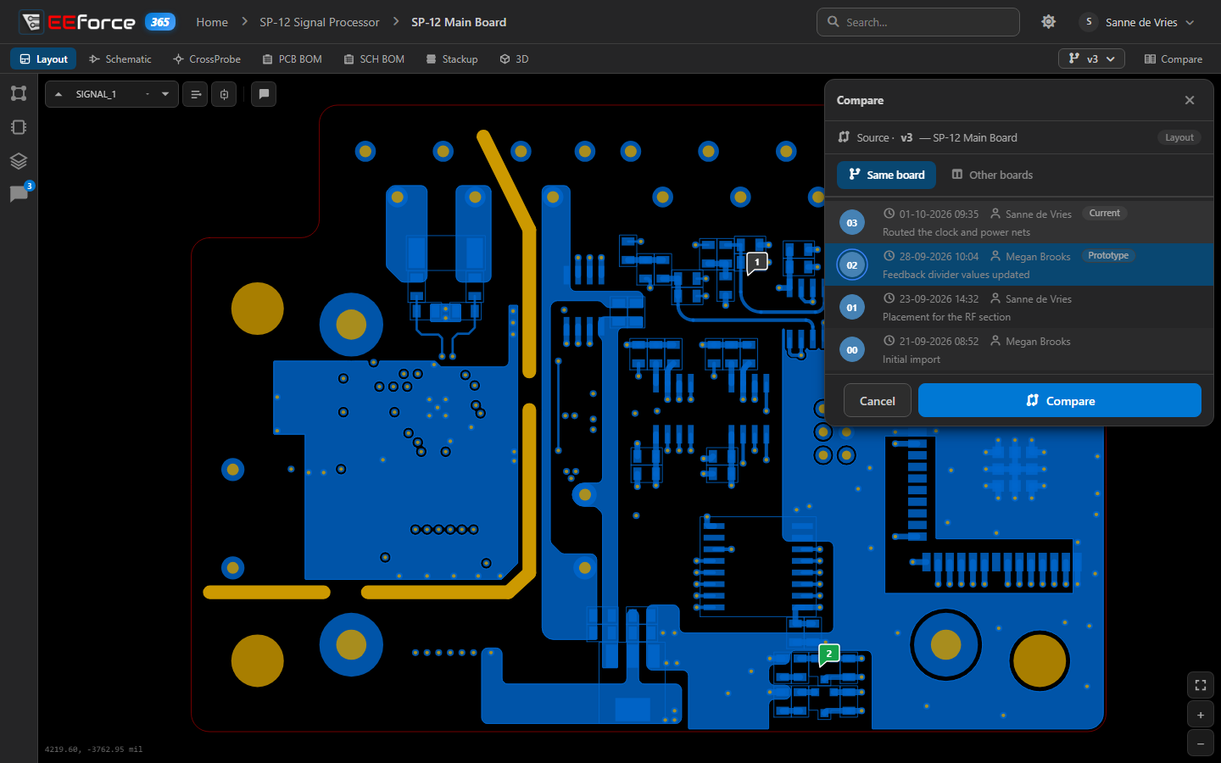Go to Home breadcrumb
Viewport: 1221px width, 763px height.
tap(212, 22)
